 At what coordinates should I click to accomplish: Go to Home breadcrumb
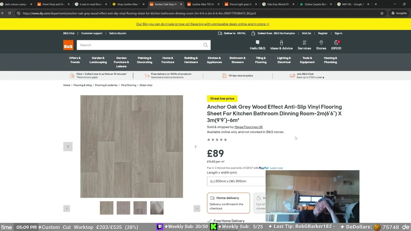point(66,85)
